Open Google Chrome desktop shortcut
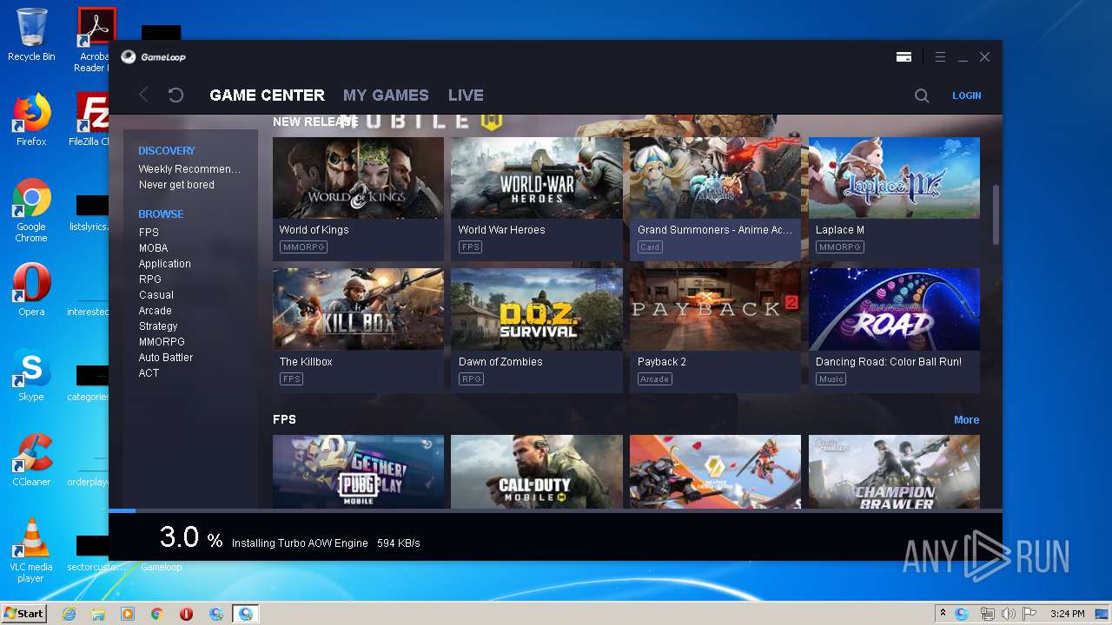Screen dimensions: 1112x625 tap(31, 210)
